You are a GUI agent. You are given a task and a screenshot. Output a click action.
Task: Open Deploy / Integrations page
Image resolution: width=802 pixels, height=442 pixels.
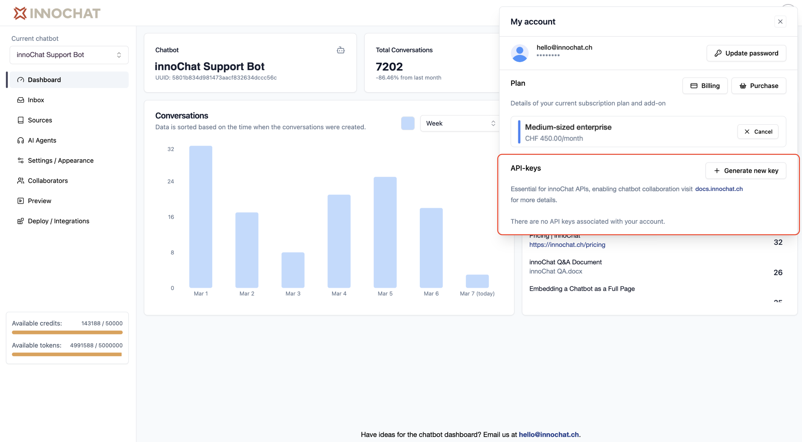(x=69, y=221)
